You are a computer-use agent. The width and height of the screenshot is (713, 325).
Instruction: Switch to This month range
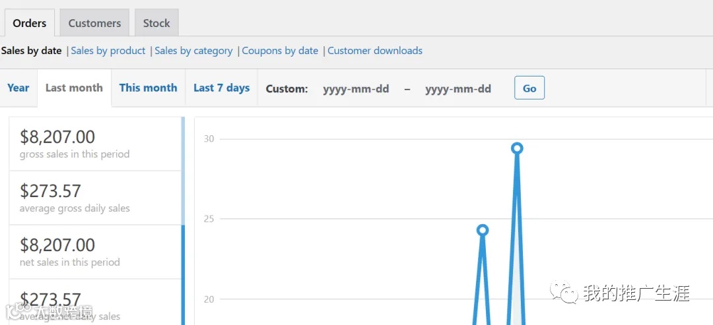pyautogui.click(x=149, y=88)
